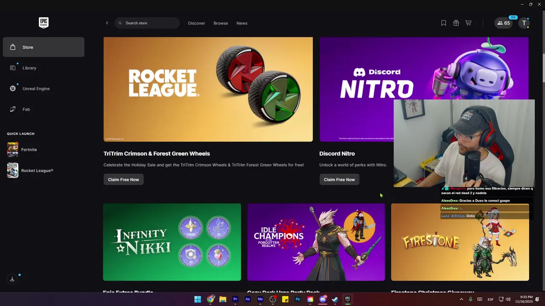Click the TriTrim Crimson & Forest Green Wheels title
Viewport: 545px width, 306px height.
pyautogui.click(x=157, y=153)
